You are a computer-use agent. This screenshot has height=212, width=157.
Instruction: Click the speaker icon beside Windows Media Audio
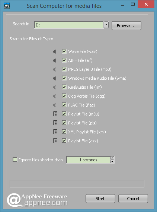click(55, 78)
